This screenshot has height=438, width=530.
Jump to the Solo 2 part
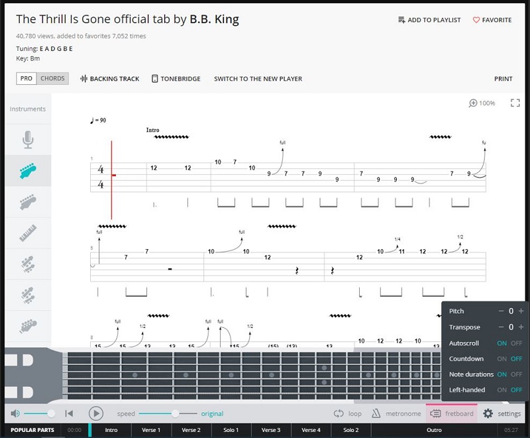pyautogui.click(x=351, y=430)
